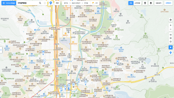Viewport: 174px width, 98px height.
Task: Click the 롯데하이마트 store label
Action: tap(73, 44)
